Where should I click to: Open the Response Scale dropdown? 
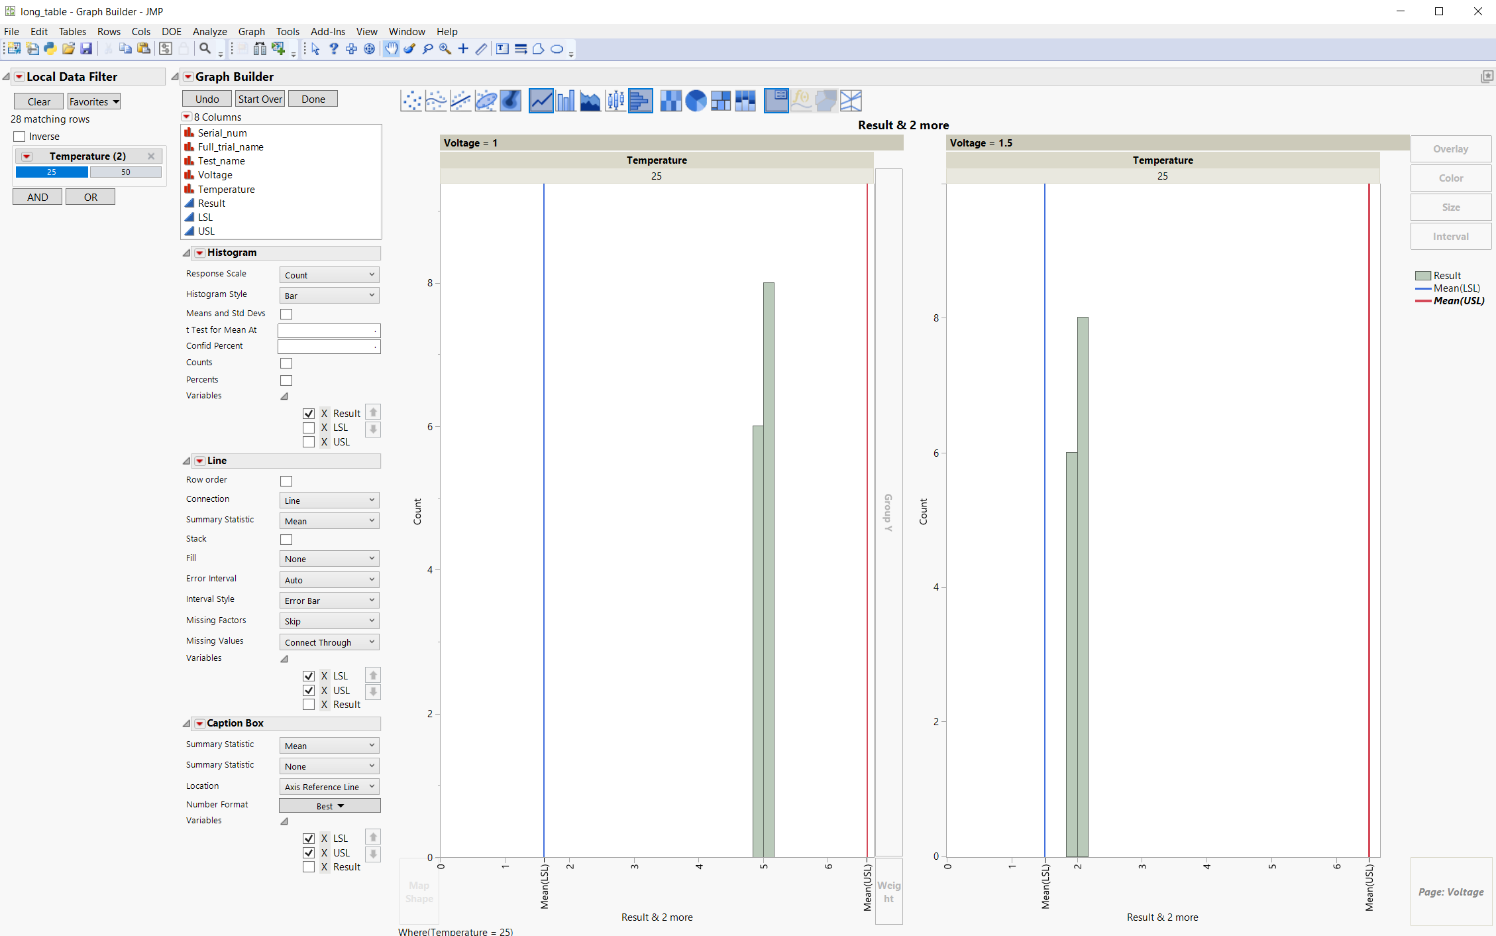click(x=329, y=275)
